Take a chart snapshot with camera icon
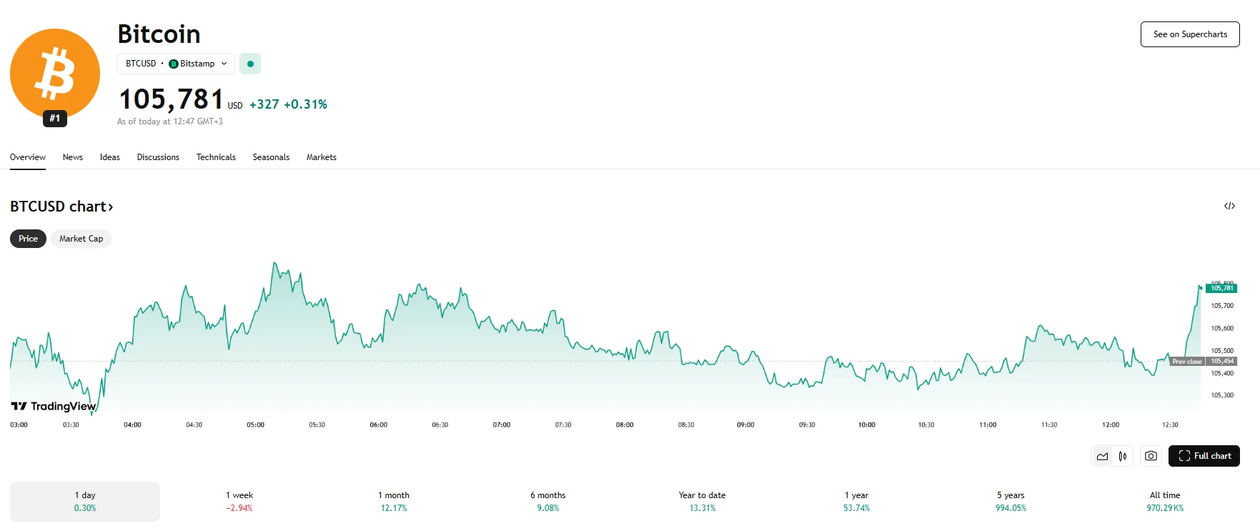Screen dimensions: 1260x531 pos(1151,456)
